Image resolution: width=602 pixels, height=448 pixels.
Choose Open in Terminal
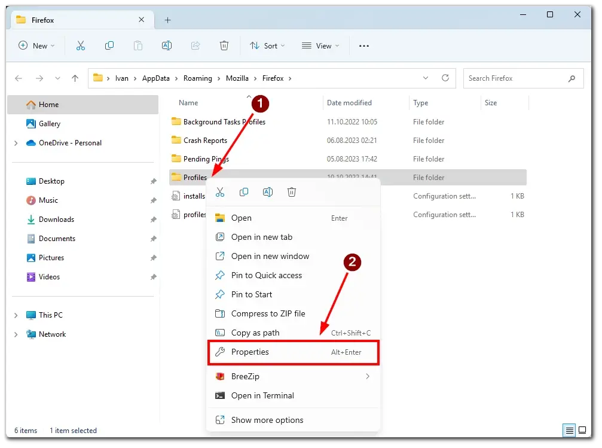294,395
